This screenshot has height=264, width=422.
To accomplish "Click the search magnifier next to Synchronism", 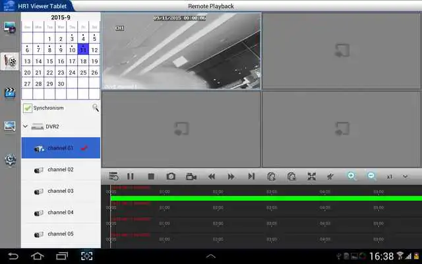I will [95, 108].
